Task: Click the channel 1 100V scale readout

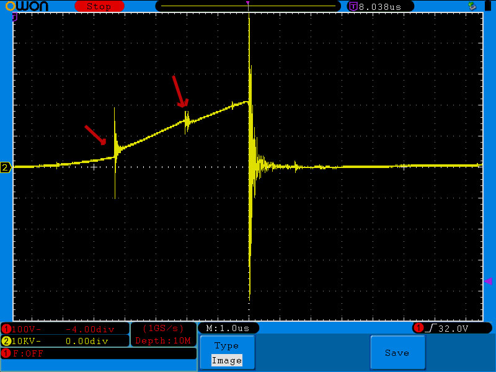Action: click(27, 329)
